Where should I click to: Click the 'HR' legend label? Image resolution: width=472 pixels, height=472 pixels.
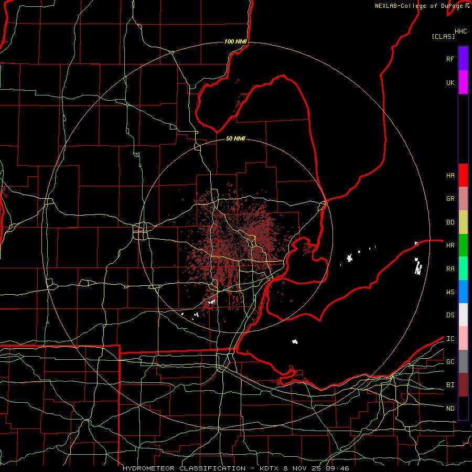tap(450, 245)
